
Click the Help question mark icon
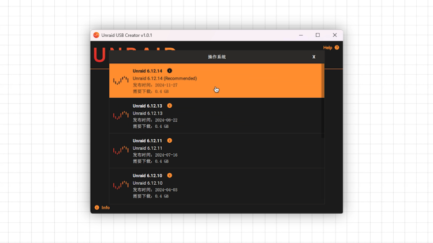337,47
